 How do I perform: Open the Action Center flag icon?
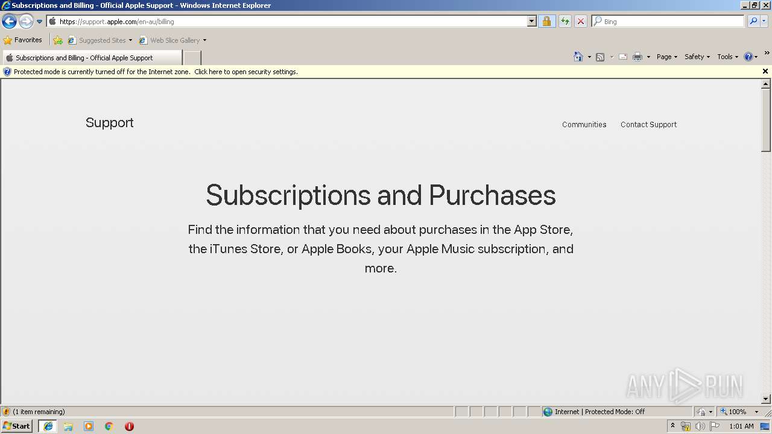(715, 426)
